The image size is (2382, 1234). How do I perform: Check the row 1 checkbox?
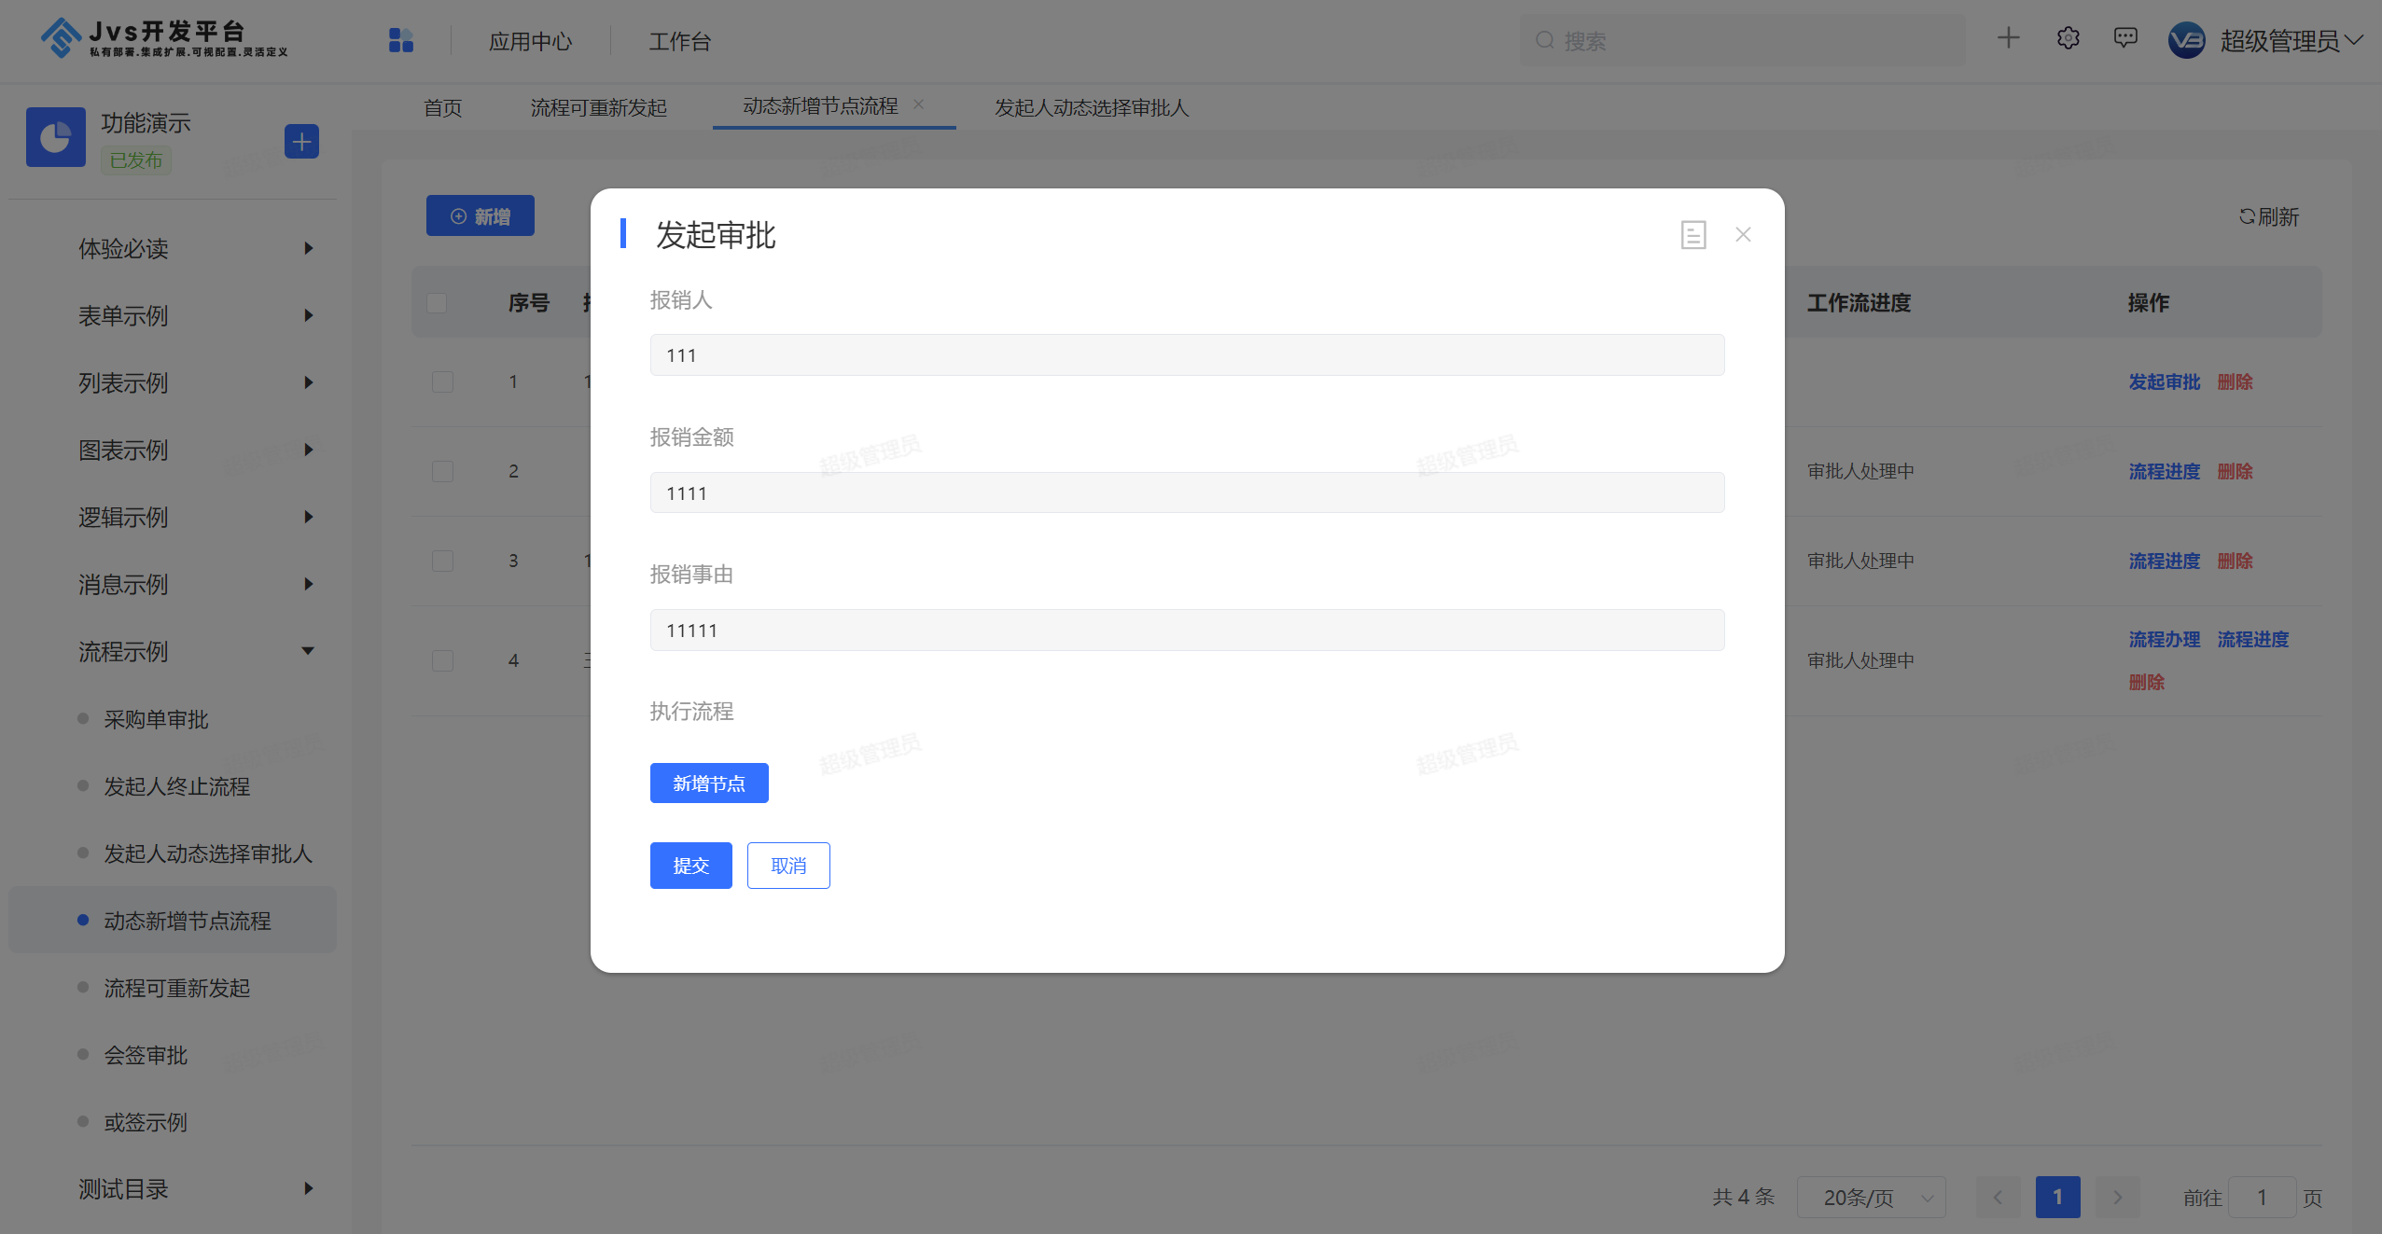coord(442,382)
